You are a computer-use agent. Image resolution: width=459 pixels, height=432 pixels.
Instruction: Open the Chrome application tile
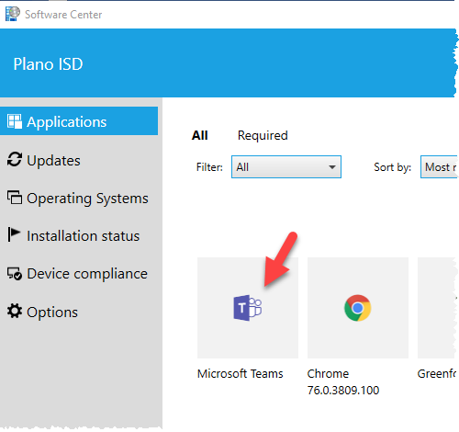[x=358, y=308]
